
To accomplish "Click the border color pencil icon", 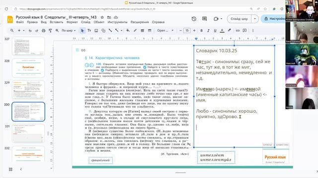I will (x=135, y=31).
